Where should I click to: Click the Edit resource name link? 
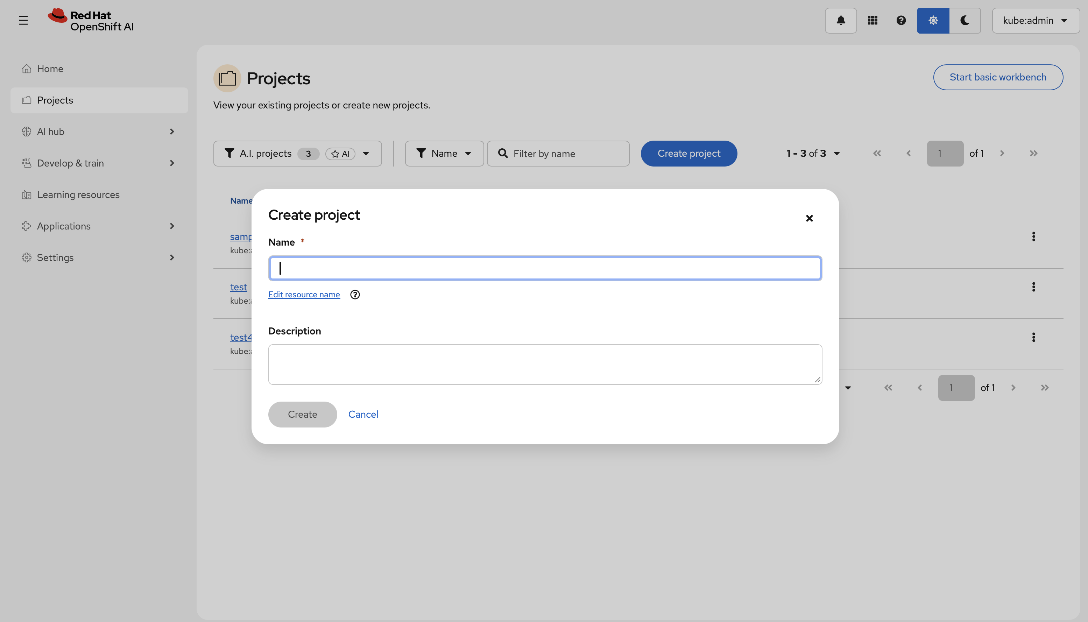pyautogui.click(x=304, y=295)
